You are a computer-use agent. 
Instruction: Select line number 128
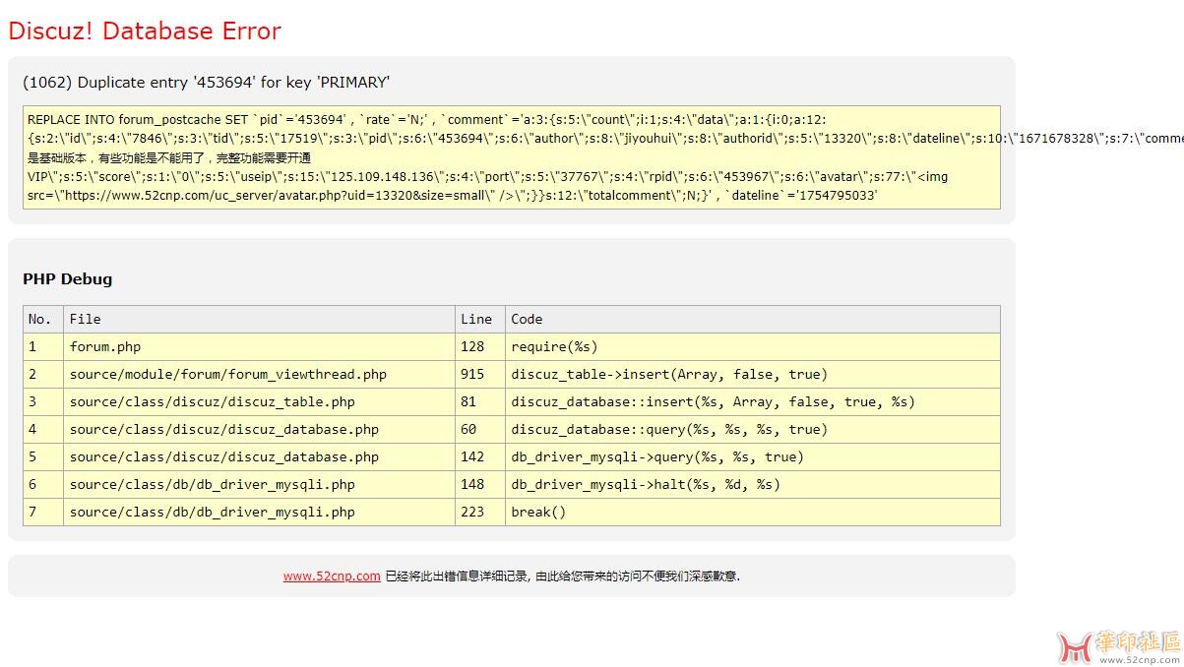click(x=480, y=346)
